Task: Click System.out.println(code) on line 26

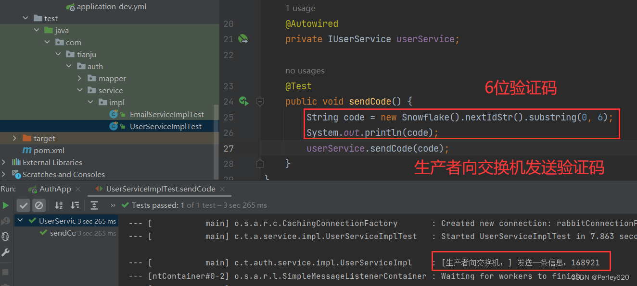Action: click(x=373, y=132)
